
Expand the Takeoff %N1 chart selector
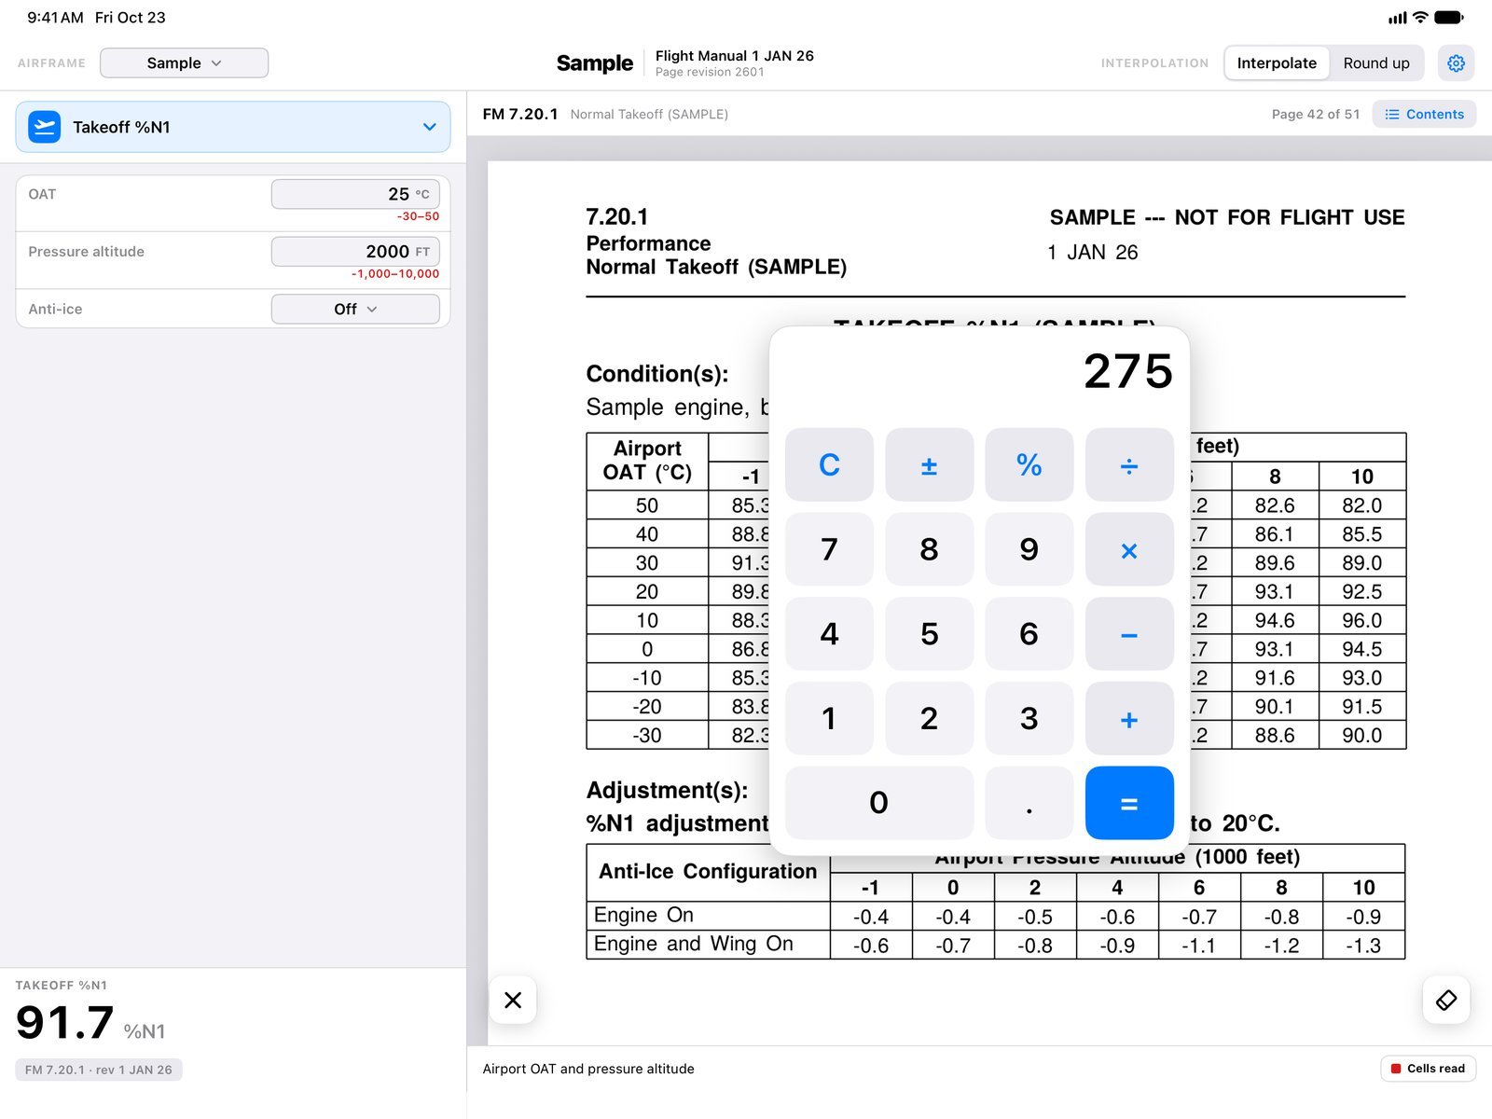pos(233,127)
